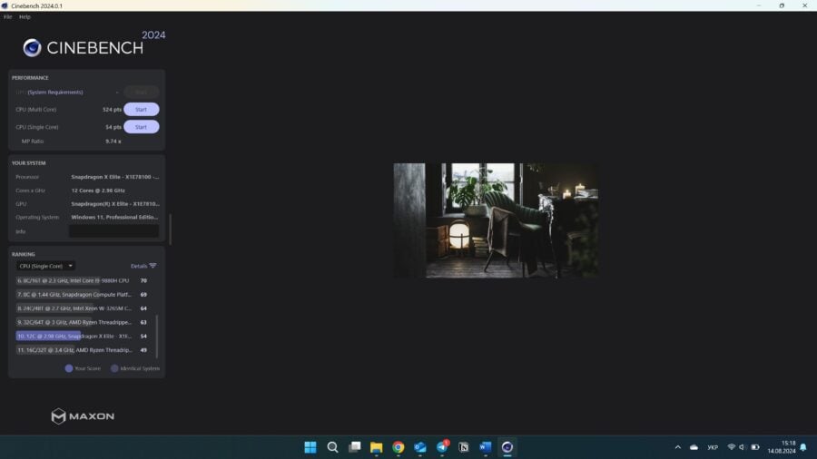The width and height of the screenshot is (817, 459).
Task: Open the Windows Start menu
Action: click(x=310, y=447)
